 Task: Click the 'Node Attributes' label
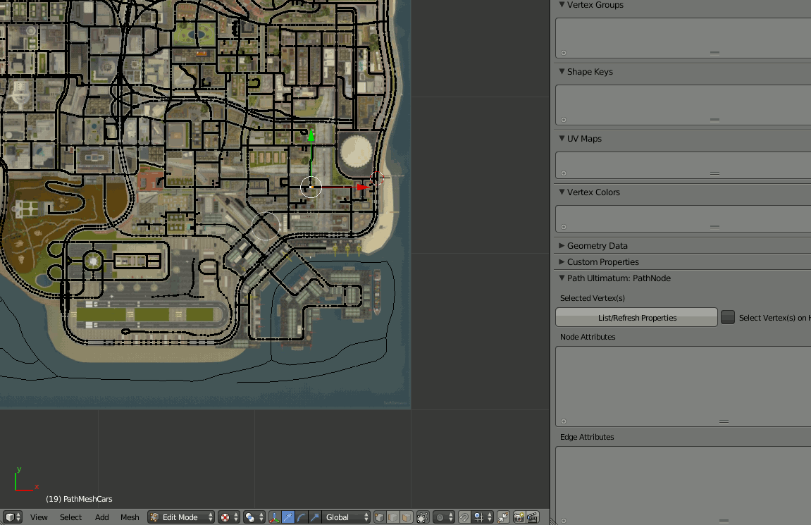click(x=588, y=337)
